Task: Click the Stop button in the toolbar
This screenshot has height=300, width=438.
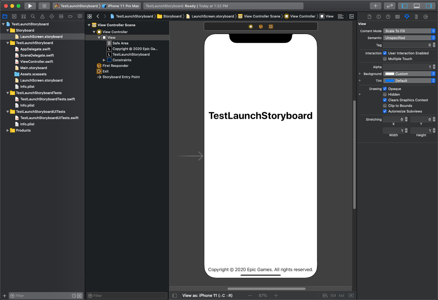Action: click(x=44, y=6)
